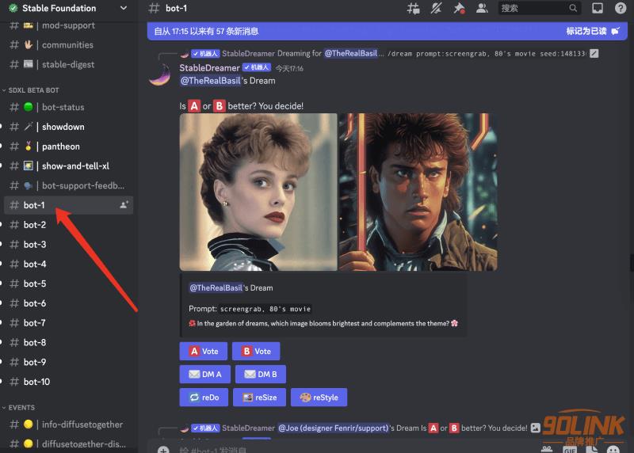
Task: Click the edited-command icon after the seed
Action: click(594, 53)
